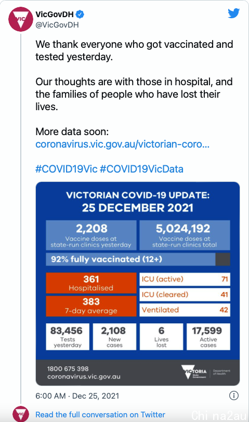Image resolution: width=249 pixels, height=422 pixels.
Task: Click the blue verified badge
Action: 80,14
